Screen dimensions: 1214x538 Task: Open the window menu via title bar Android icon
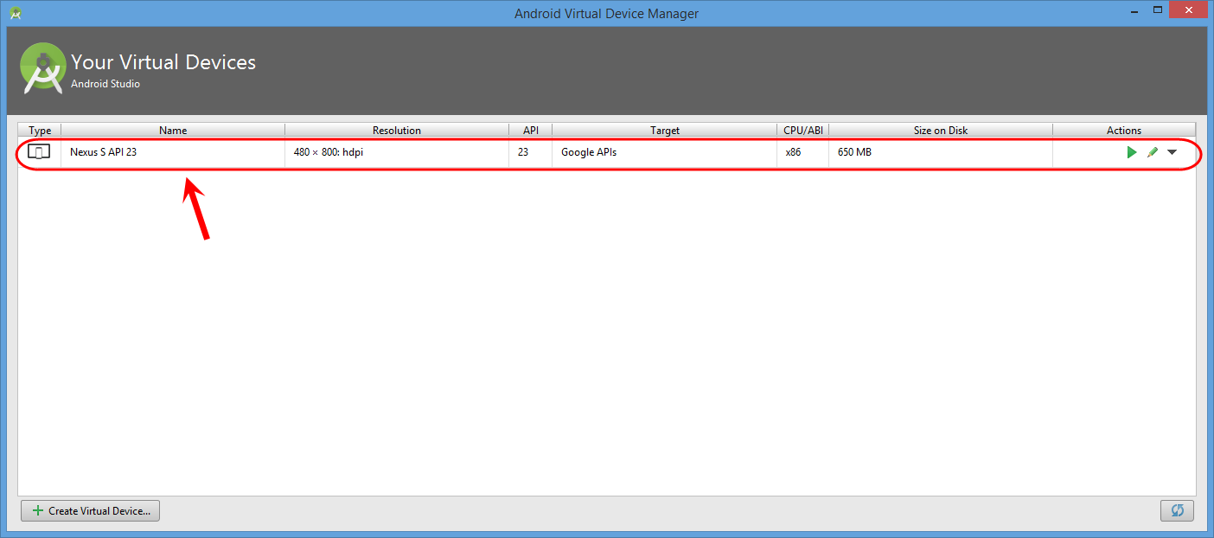pos(16,13)
